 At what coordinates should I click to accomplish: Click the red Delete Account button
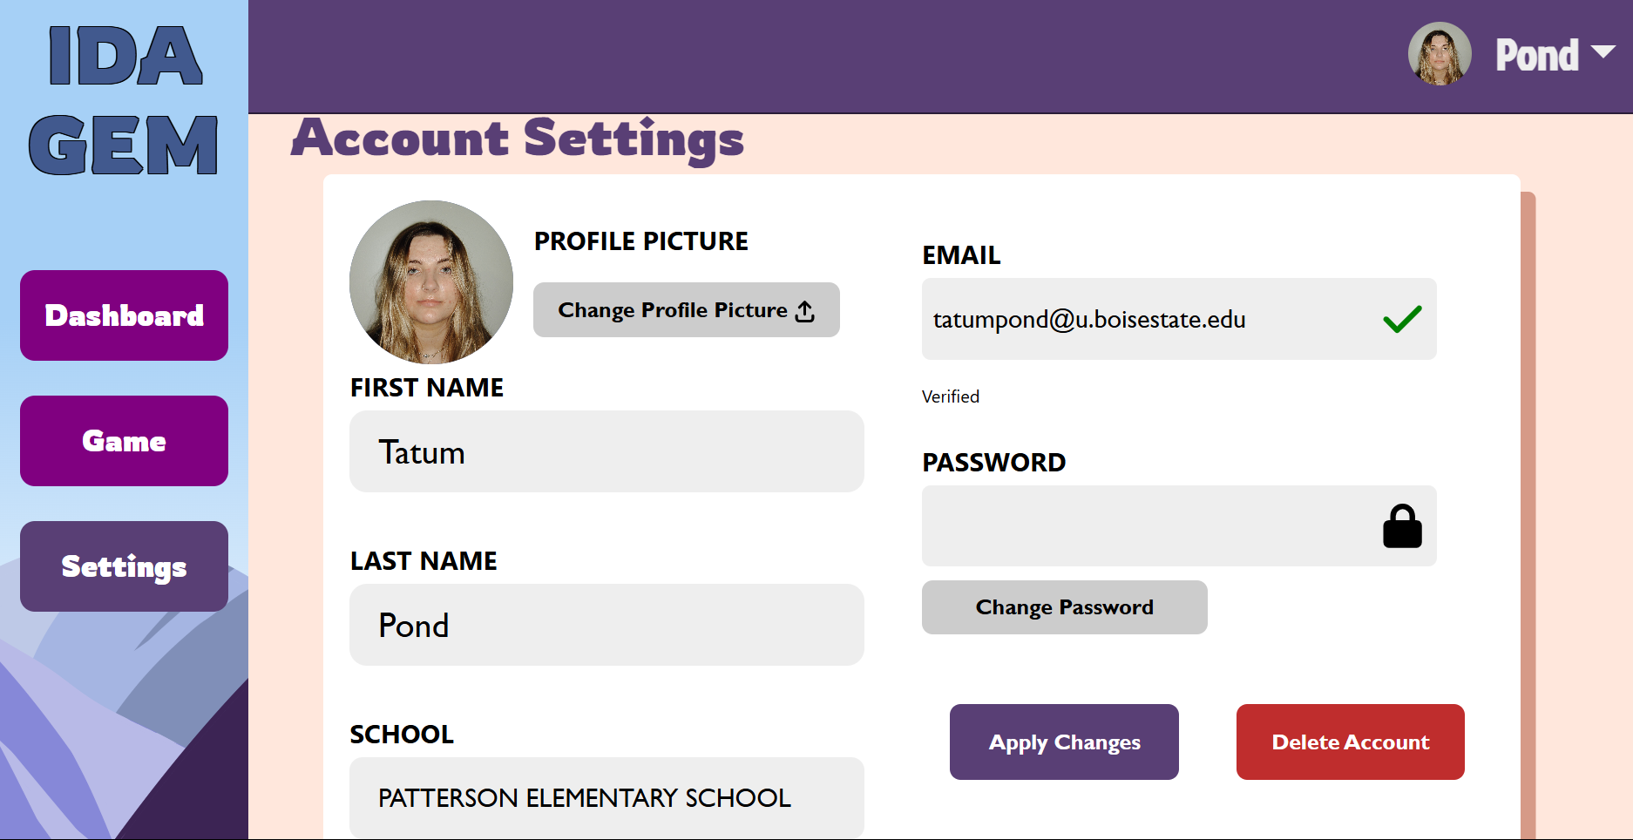1351,742
